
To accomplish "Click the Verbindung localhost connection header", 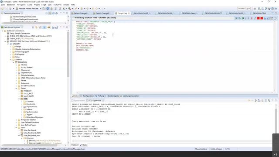I will [95, 18].
